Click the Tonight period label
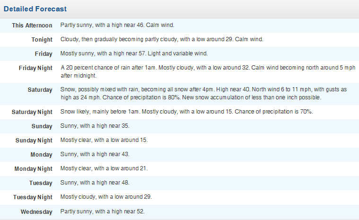359x220 pixels. pos(42,39)
